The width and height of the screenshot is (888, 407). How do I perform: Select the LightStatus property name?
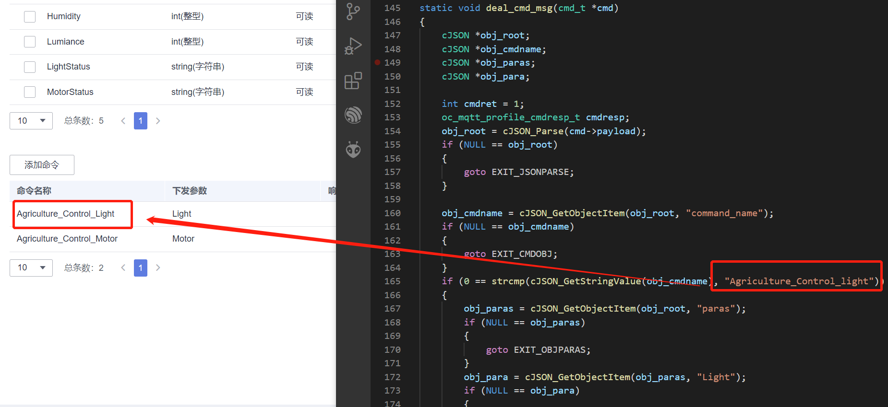tap(69, 67)
